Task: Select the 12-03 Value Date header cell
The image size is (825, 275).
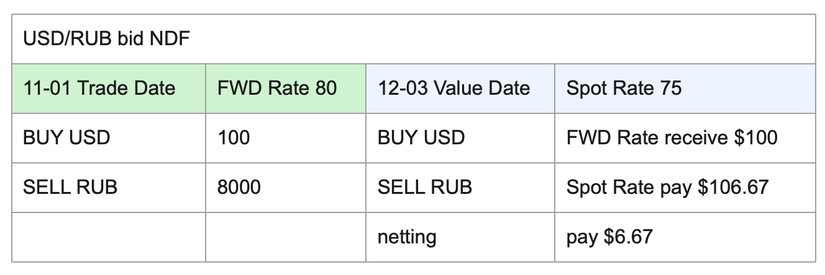Action: click(454, 88)
